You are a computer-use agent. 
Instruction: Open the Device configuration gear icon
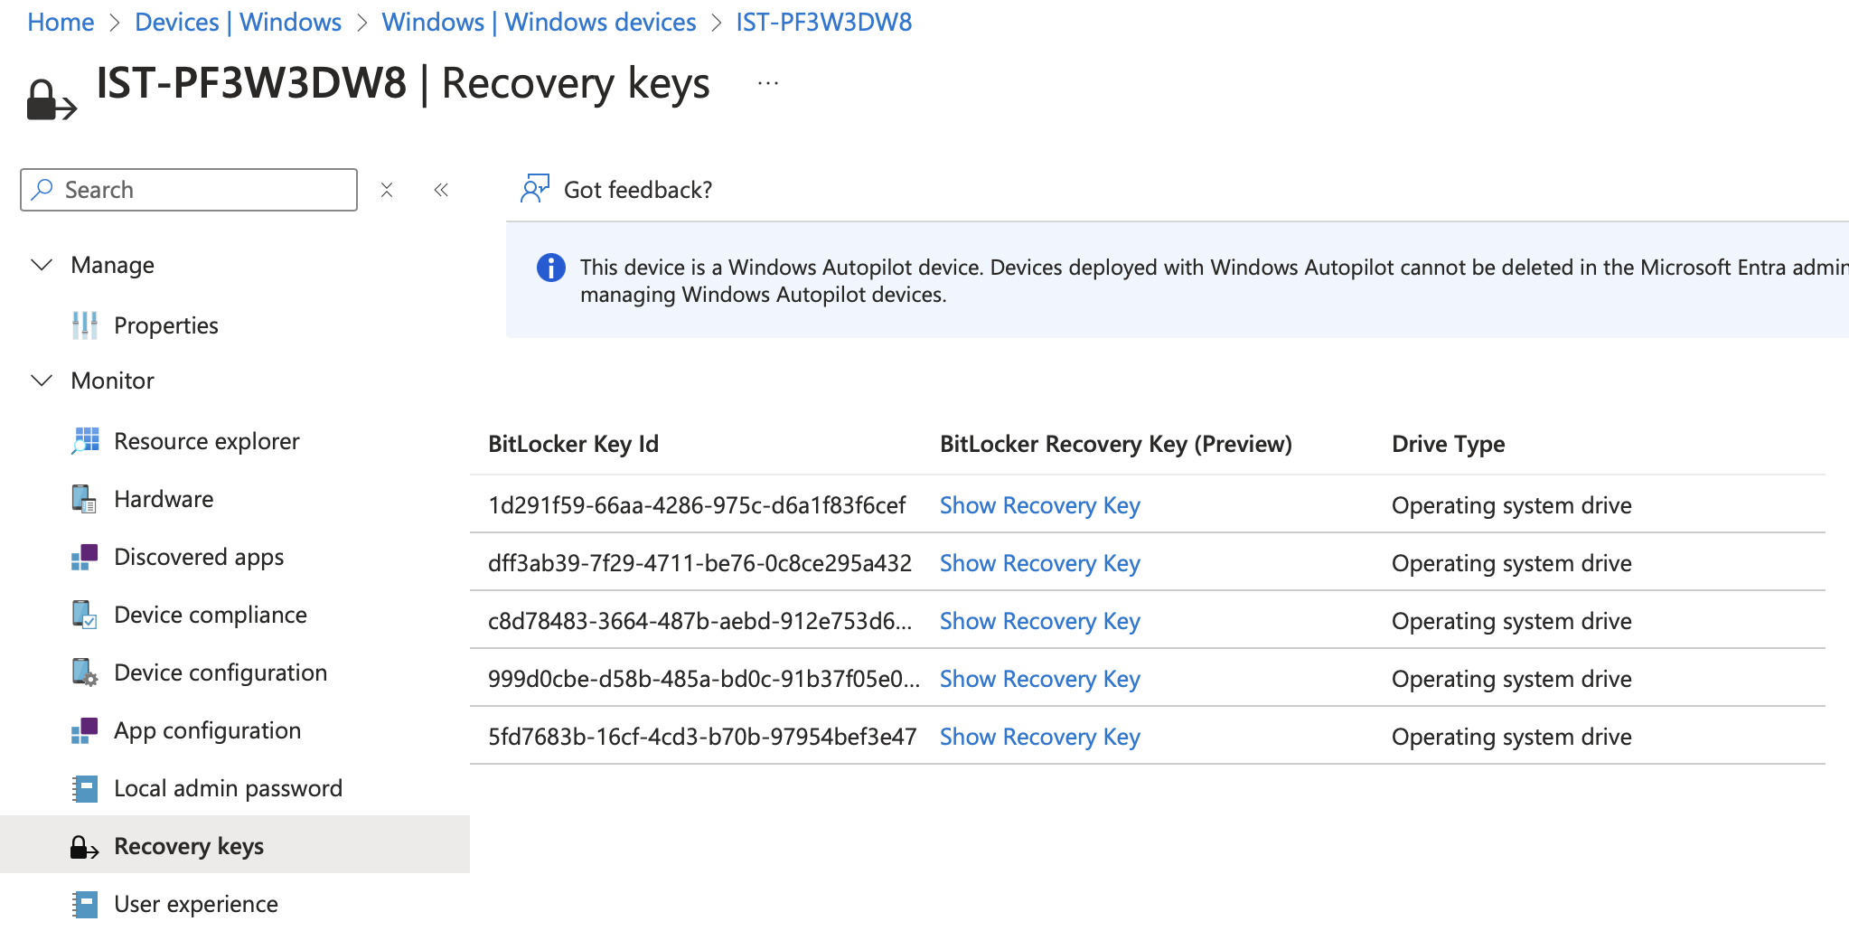tap(85, 672)
